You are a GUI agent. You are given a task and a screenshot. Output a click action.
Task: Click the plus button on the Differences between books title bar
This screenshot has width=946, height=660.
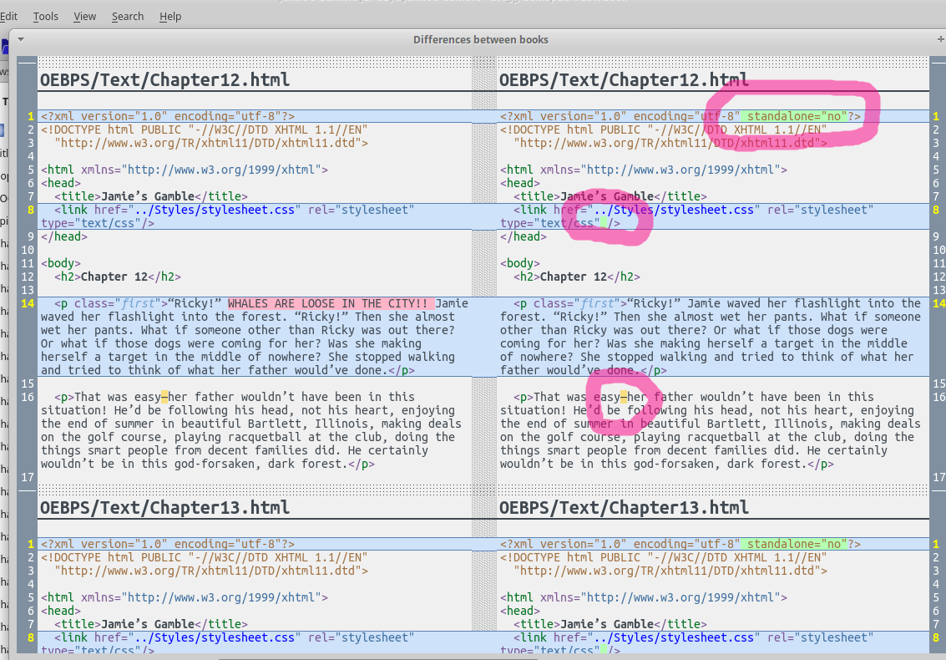pyautogui.click(x=940, y=39)
